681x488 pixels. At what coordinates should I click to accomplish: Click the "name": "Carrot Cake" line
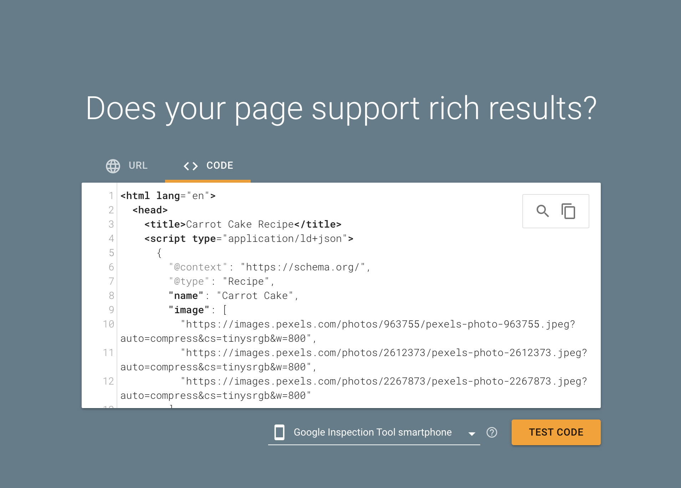tap(233, 296)
